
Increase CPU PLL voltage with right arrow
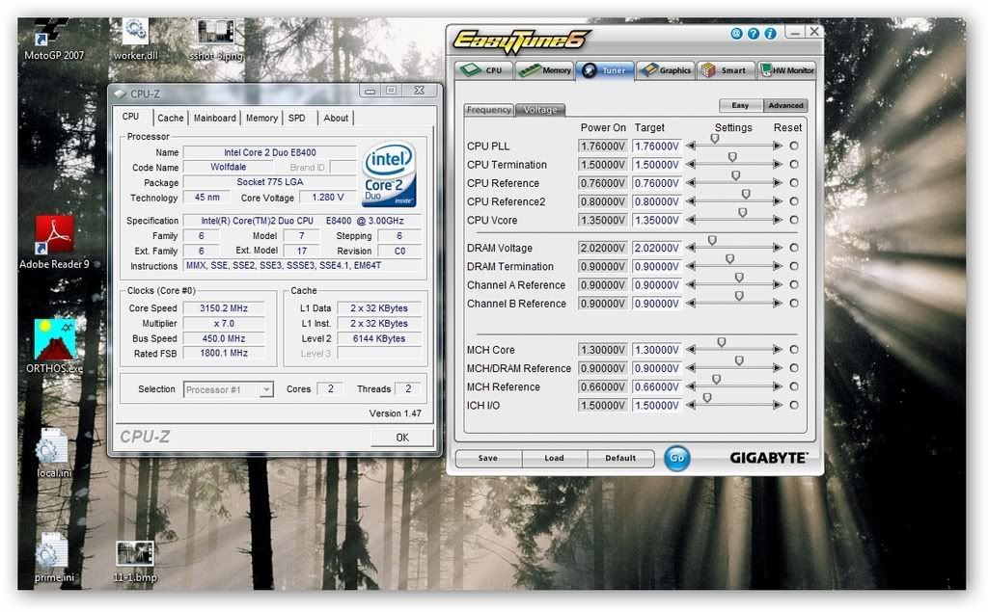[778, 146]
